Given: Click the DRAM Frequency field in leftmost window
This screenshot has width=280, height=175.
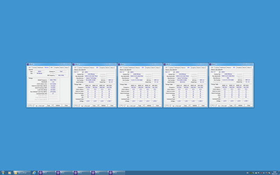Looking at the screenshot, I should [x=54, y=80].
